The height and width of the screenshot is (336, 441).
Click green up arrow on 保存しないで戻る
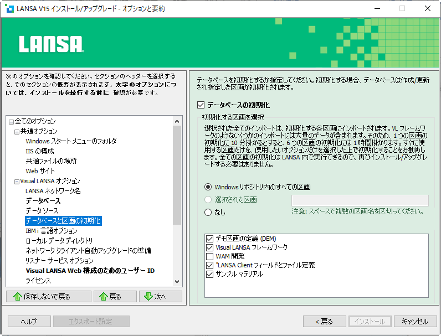coord(17,296)
